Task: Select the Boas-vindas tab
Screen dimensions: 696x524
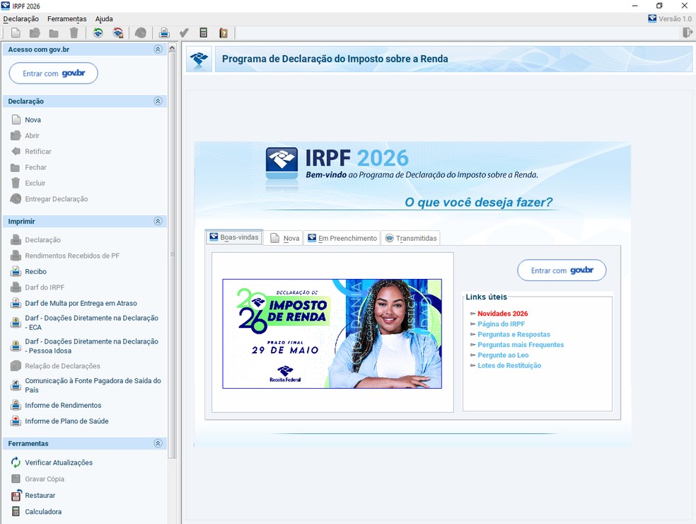Action: tap(234, 237)
